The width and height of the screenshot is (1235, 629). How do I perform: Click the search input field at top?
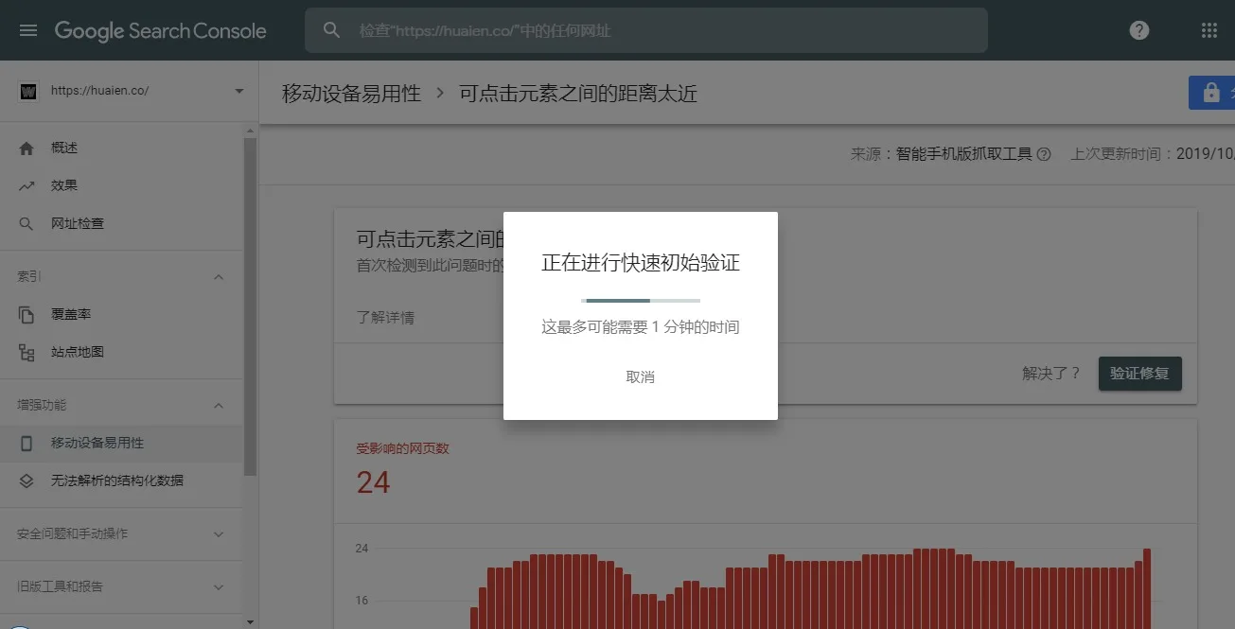click(644, 29)
